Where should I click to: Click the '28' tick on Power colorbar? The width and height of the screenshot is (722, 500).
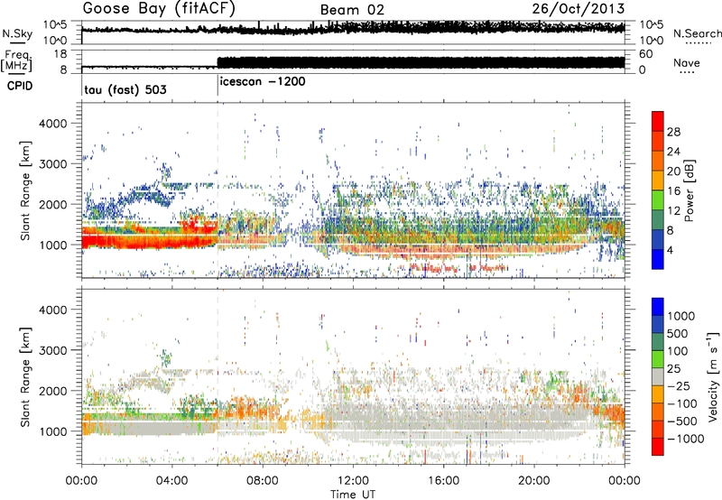tap(673, 132)
